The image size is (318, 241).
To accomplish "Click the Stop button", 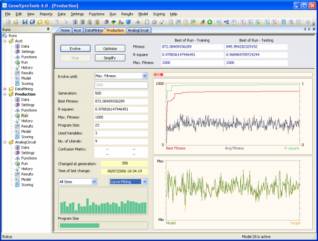I will (75, 58).
